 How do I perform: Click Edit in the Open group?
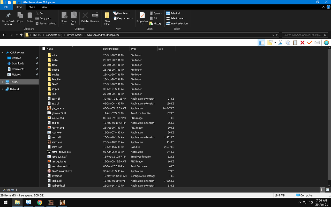pyautogui.click(x=154, y=18)
